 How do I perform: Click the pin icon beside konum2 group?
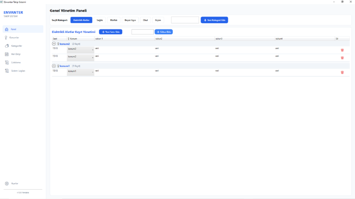point(58,44)
